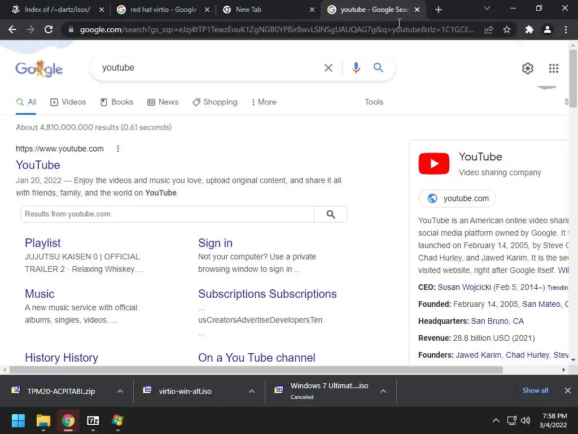The width and height of the screenshot is (578, 434).
Task: Click the browser forward arrow
Action: tap(30, 29)
